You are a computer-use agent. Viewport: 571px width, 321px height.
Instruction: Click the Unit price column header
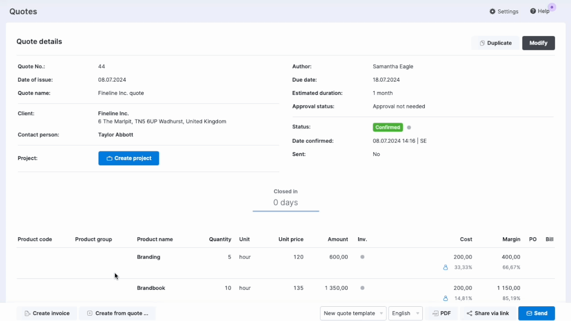[x=291, y=239]
